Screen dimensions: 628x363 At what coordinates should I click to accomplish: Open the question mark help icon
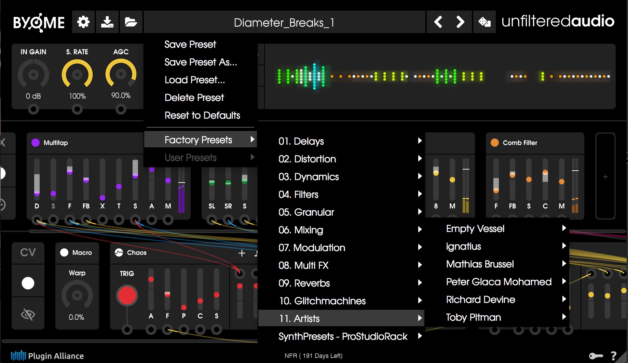(x=614, y=356)
